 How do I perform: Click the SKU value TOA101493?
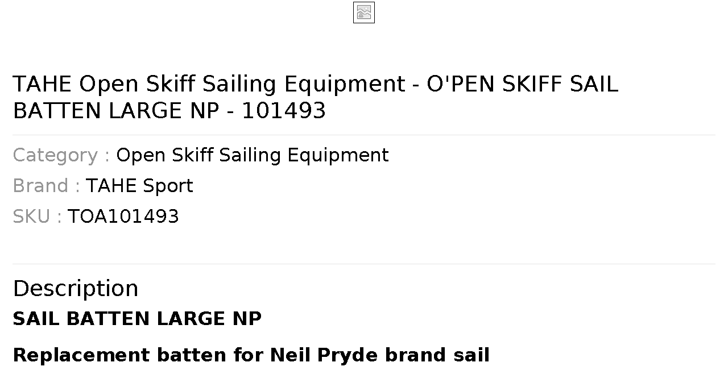click(x=123, y=217)
